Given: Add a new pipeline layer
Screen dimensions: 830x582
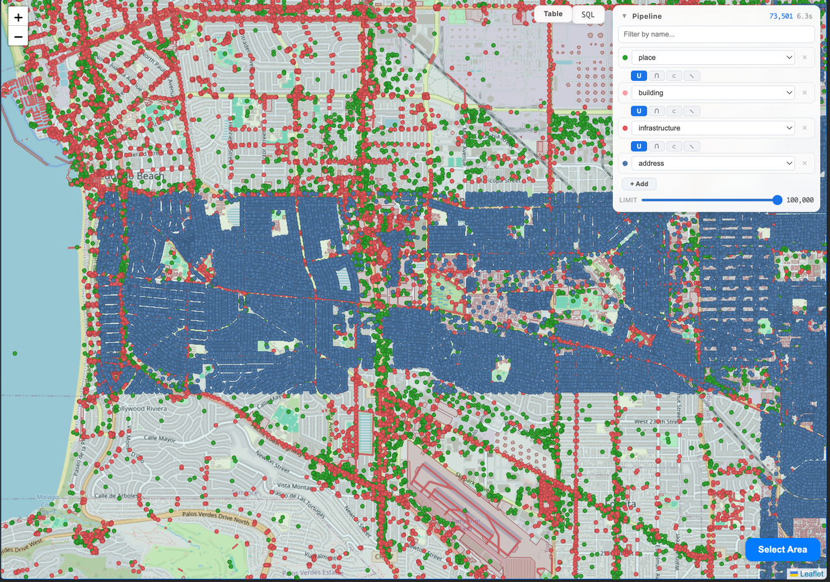Looking at the screenshot, I should click(639, 184).
